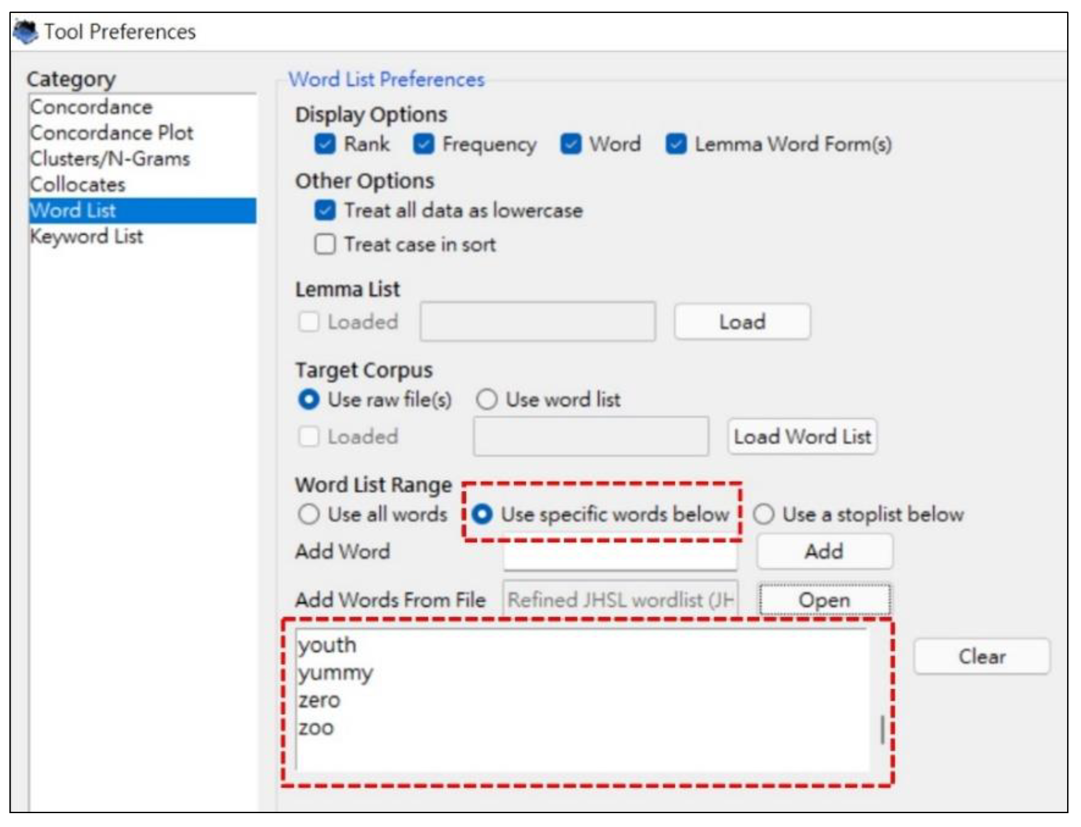Viewport: 1081px width, 827px height.
Task: Select Use word list radio option
Action: [487, 400]
